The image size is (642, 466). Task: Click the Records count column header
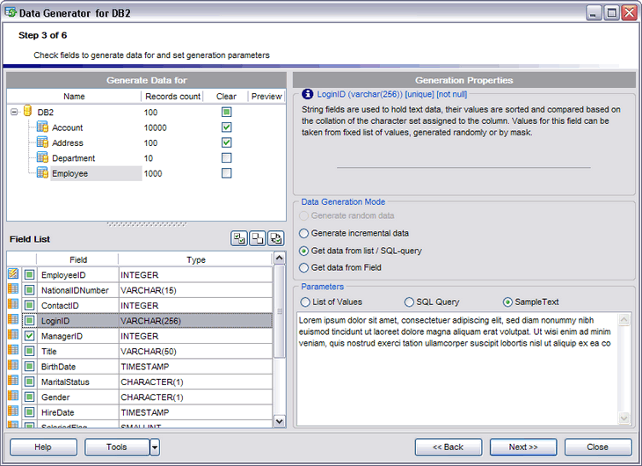click(172, 97)
